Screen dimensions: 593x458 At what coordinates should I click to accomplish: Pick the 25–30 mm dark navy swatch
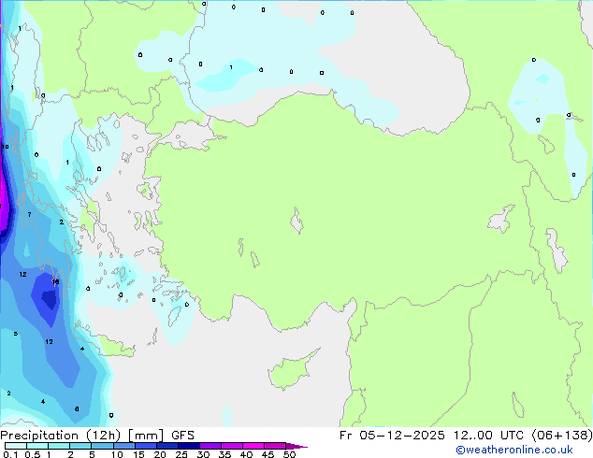[188, 446]
